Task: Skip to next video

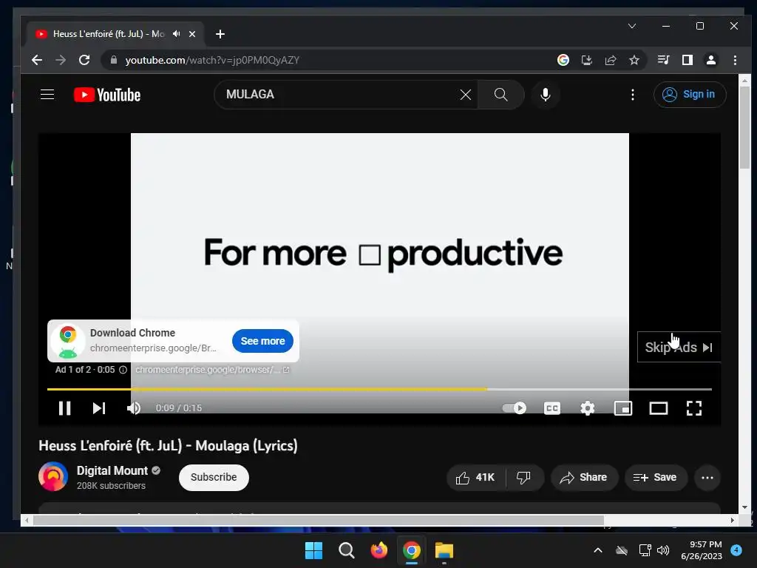Action: pos(99,408)
